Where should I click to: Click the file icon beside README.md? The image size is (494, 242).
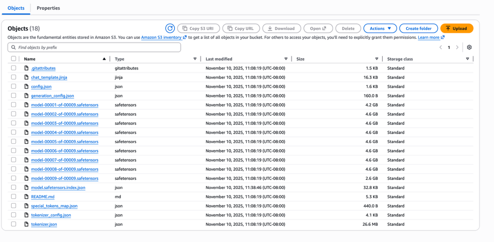click(x=26, y=197)
